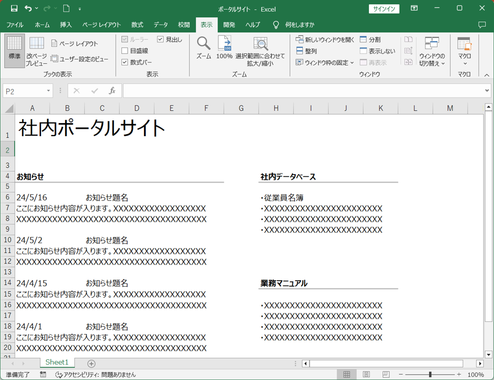Uncheck the formula bar (数式バー) checkbox
494x380 pixels.
tap(125, 62)
